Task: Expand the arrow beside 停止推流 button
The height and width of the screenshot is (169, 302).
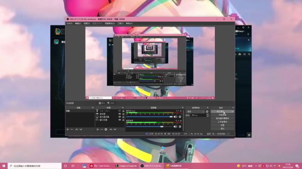Action: pyautogui.click(x=232, y=111)
